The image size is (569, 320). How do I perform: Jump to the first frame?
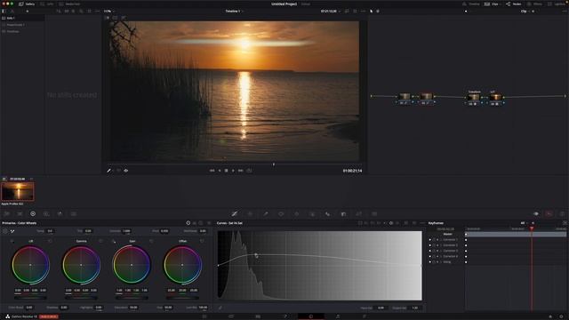212,171
